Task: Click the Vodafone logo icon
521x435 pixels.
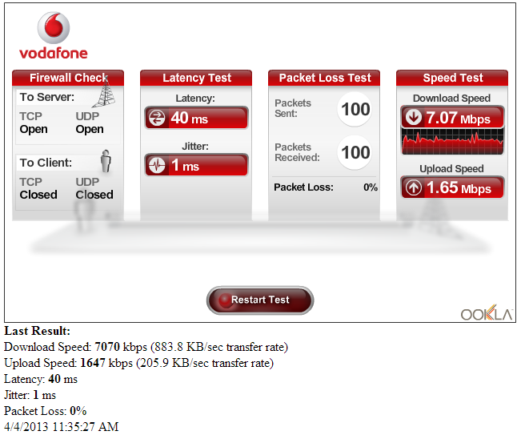Action: tap(54, 30)
